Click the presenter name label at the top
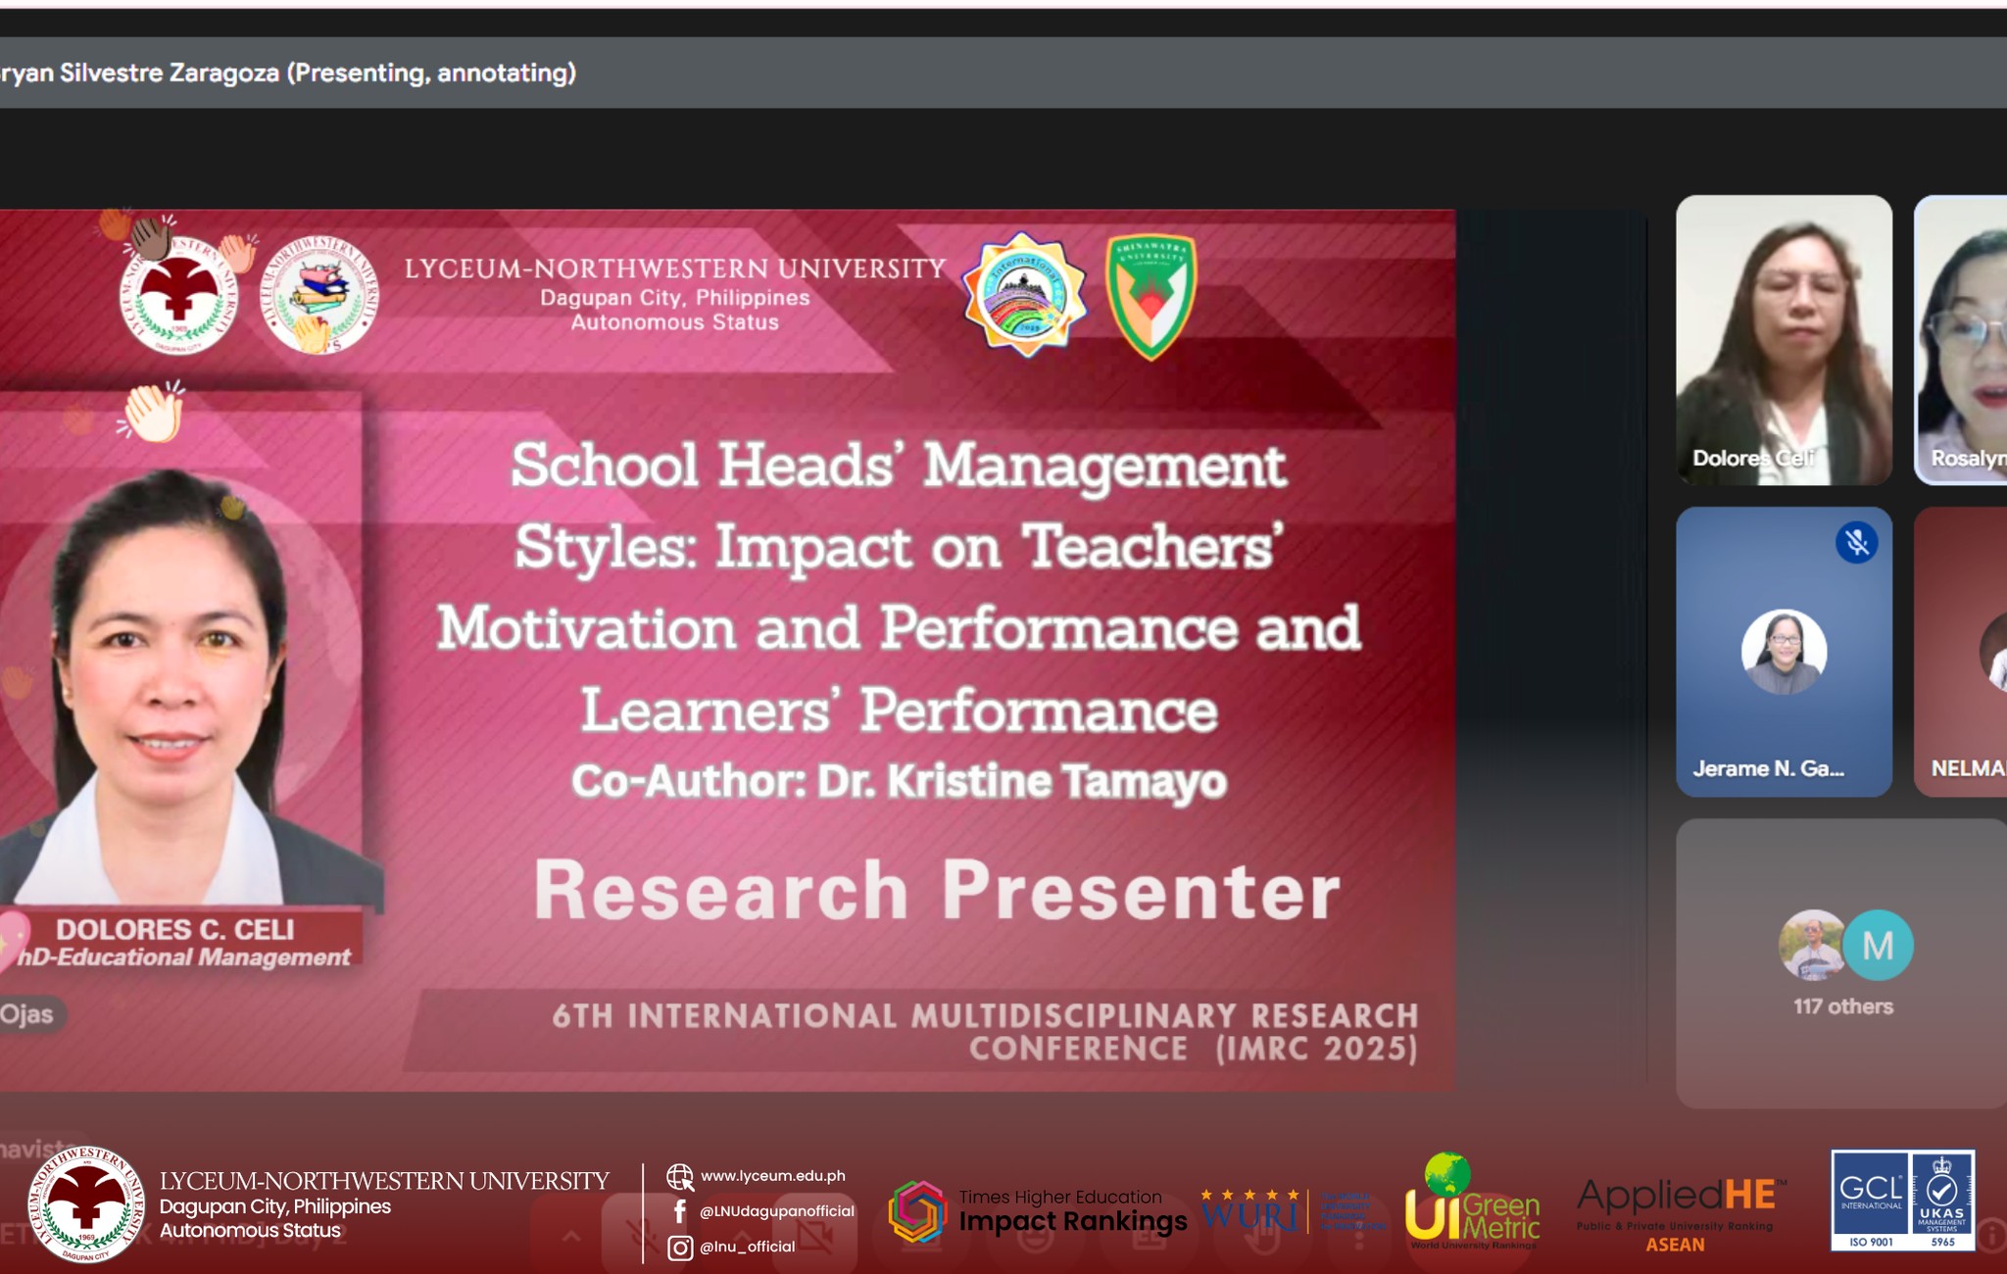 [287, 73]
